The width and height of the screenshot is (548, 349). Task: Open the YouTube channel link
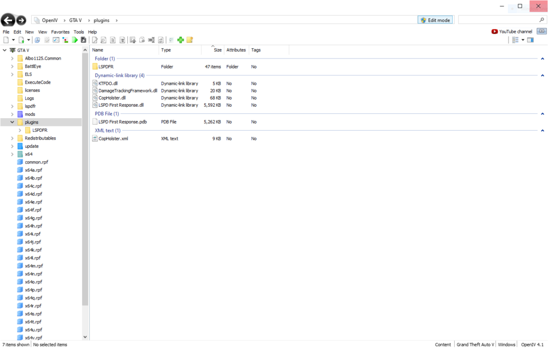pos(511,31)
